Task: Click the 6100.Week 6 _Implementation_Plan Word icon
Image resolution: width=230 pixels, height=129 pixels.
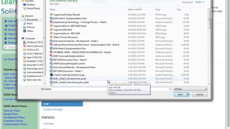Action: pos(51,18)
